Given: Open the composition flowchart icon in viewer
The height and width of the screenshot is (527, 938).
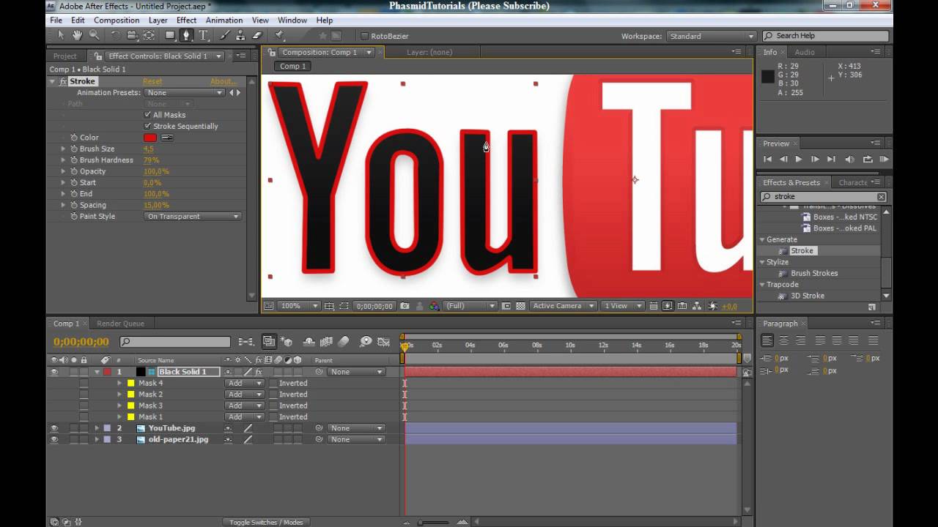Looking at the screenshot, I should 696,306.
